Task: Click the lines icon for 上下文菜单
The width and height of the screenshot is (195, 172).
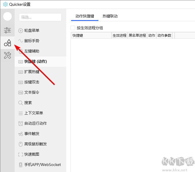Action: point(21,113)
